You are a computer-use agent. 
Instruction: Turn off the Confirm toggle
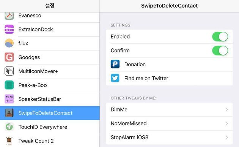(220, 51)
